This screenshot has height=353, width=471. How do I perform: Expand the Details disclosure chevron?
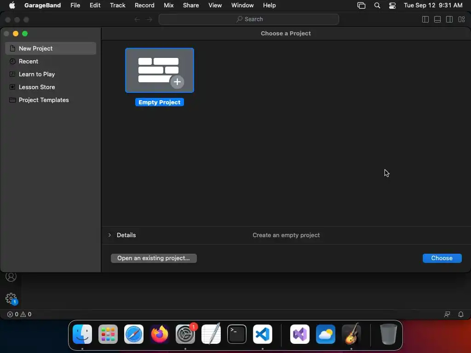click(109, 235)
